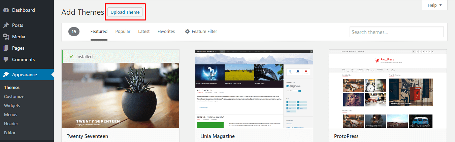Click the Pages icon in sidebar
This screenshot has width=455, height=142.
click(6, 48)
